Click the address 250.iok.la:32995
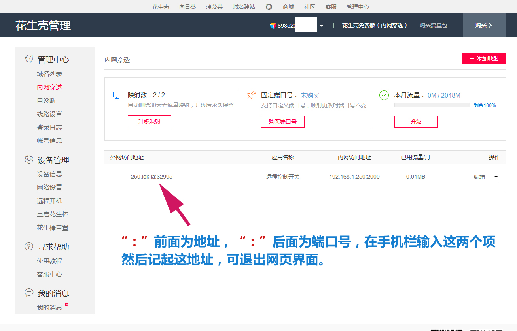This screenshot has height=331, width=517. tap(152, 177)
